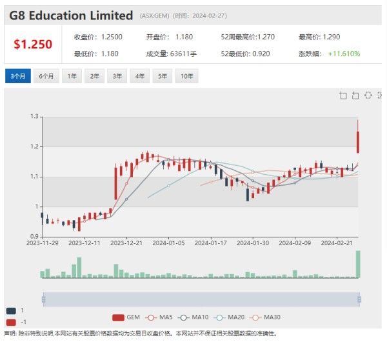The height and width of the screenshot is (349, 387).
Task: Click the zoom reset (back) icon
Action: (355, 95)
